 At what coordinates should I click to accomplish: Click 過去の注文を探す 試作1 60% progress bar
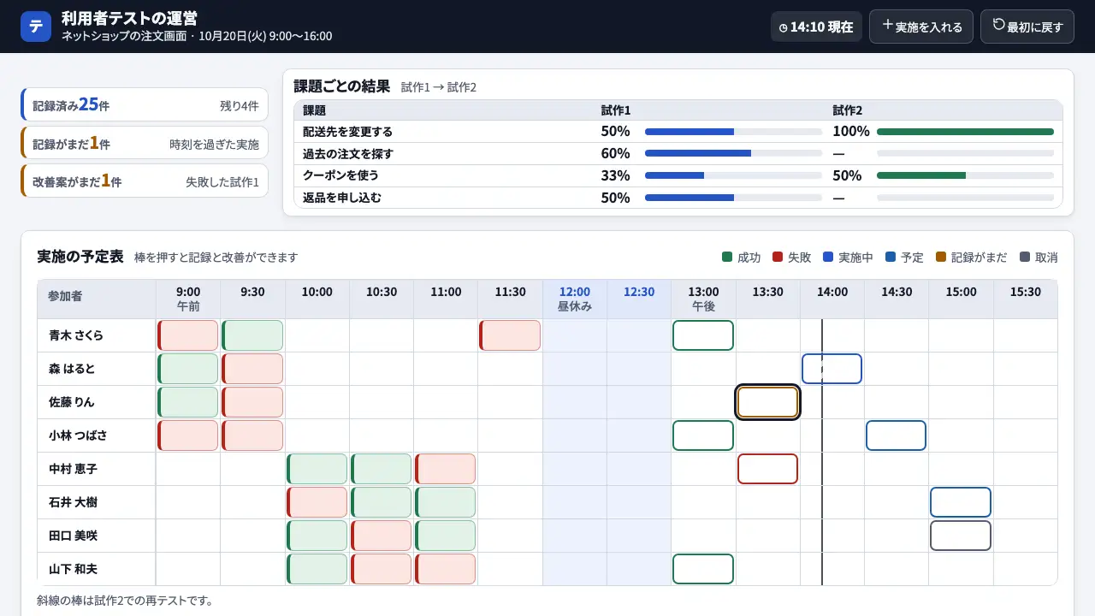pyautogui.click(x=733, y=153)
